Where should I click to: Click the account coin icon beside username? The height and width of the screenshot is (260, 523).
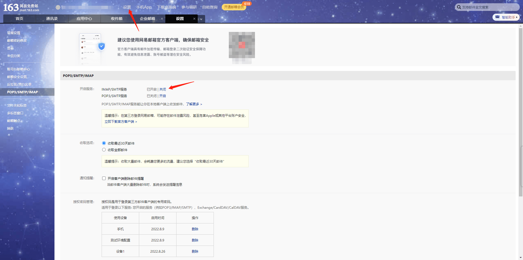tap(58, 7)
